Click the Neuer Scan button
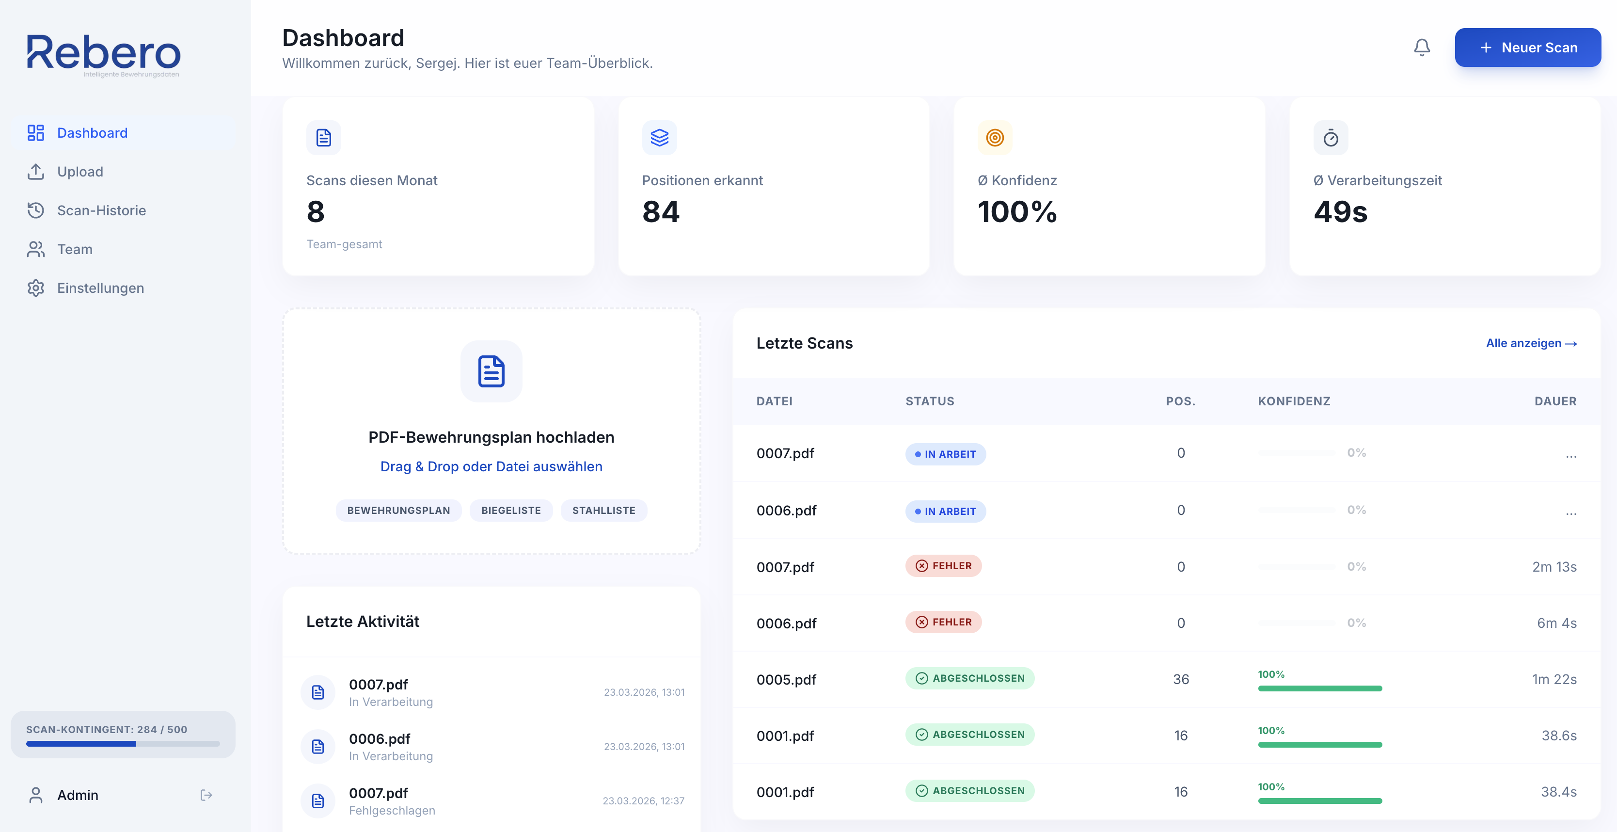Screen dimensions: 1617x832 coord(1528,47)
